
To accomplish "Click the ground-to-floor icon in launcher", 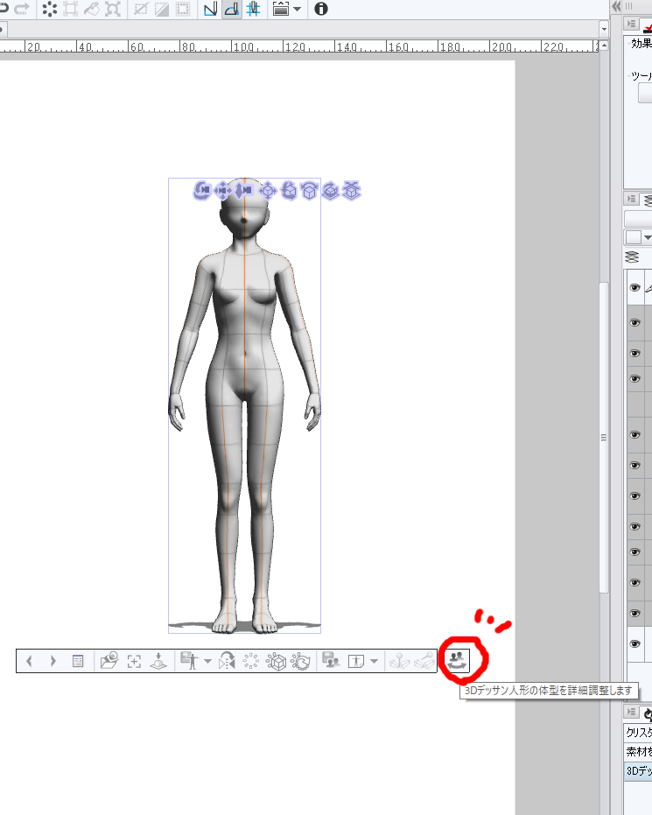I will click(x=158, y=661).
